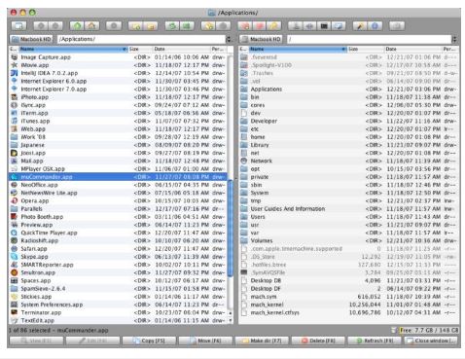Image resolution: width=465 pixels, height=359 pixels.
Task: Select the muCommander.app row
Action: (x=118, y=177)
